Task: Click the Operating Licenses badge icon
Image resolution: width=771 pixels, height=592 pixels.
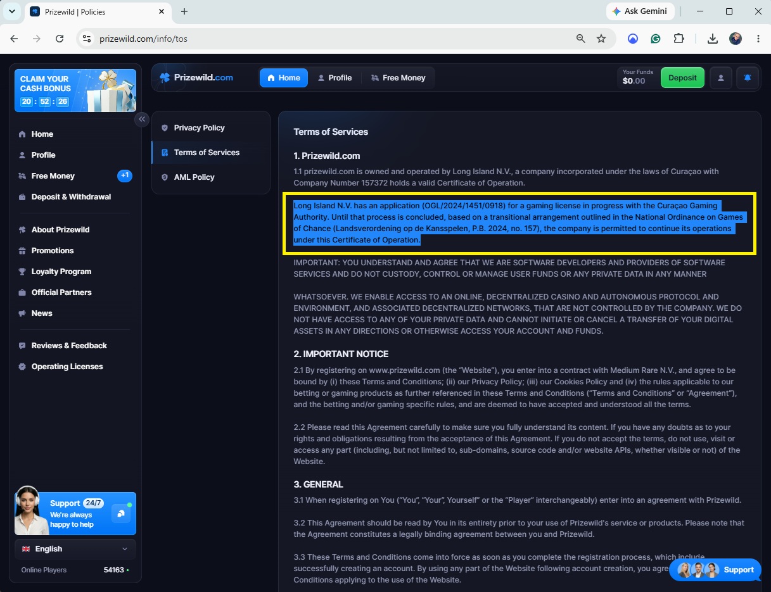Action: pyautogui.click(x=23, y=367)
